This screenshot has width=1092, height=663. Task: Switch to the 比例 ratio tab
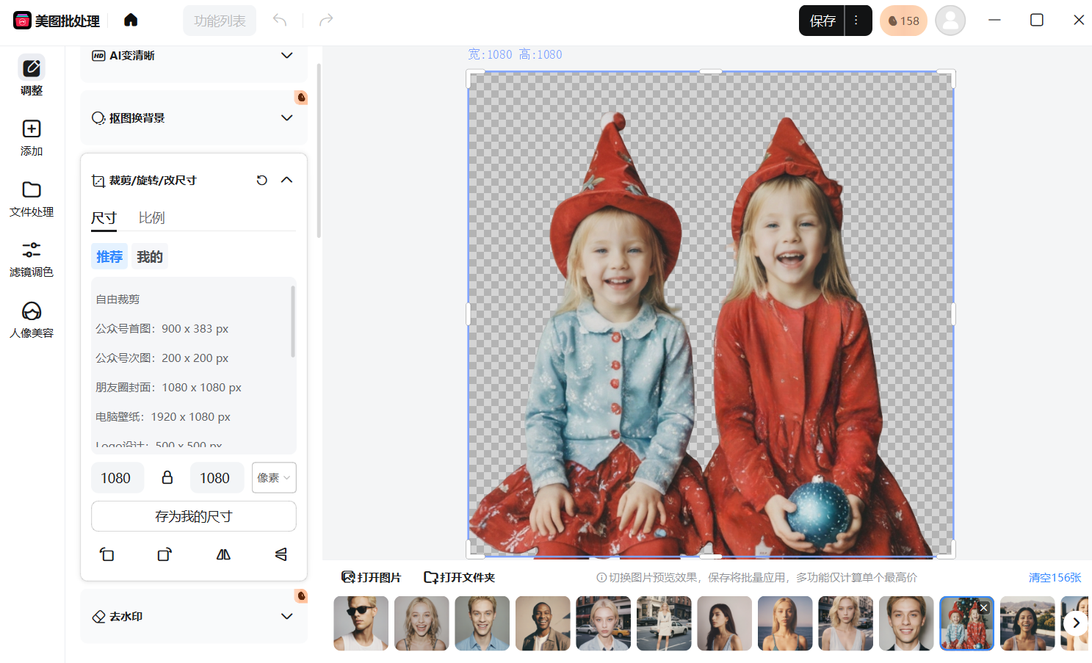[151, 218]
